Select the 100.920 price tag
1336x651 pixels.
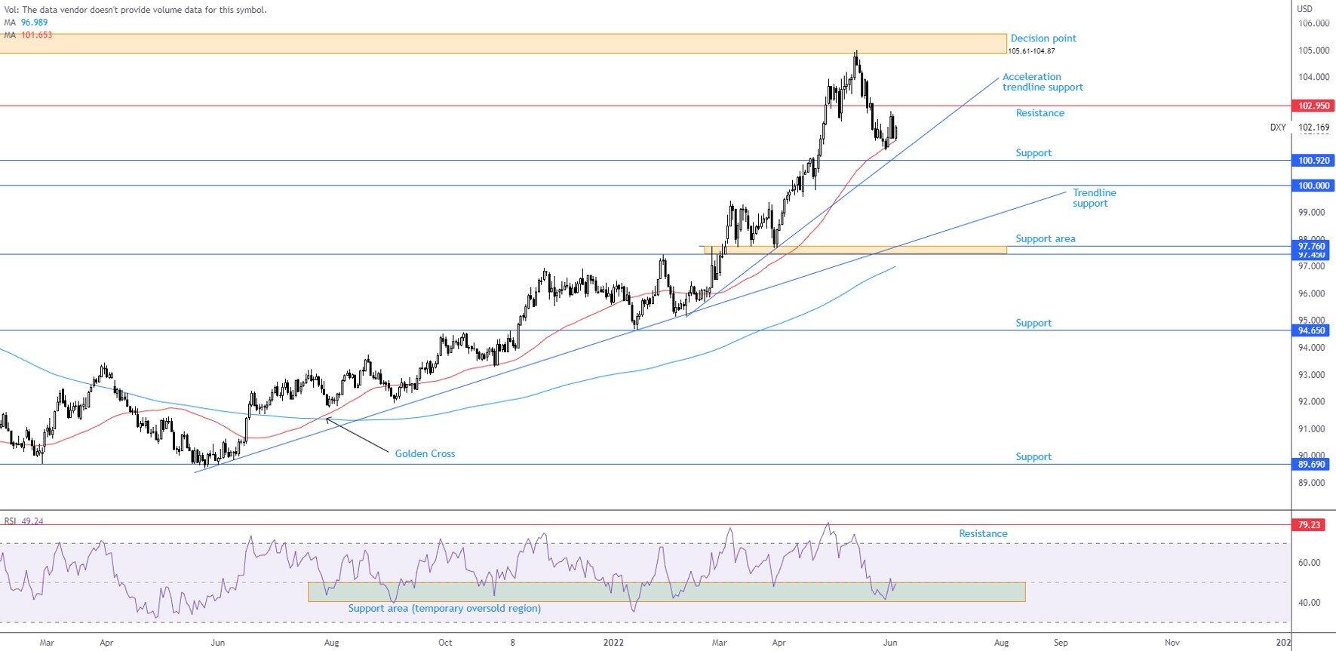pos(1313,161)
